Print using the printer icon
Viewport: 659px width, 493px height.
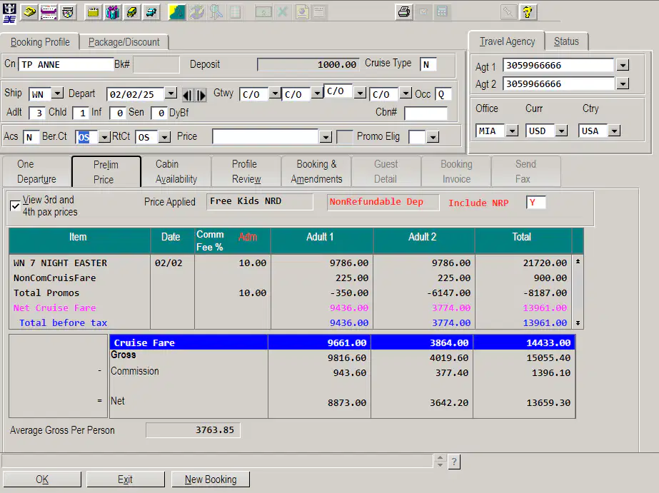pyautogui.click(x=404, y=11)
